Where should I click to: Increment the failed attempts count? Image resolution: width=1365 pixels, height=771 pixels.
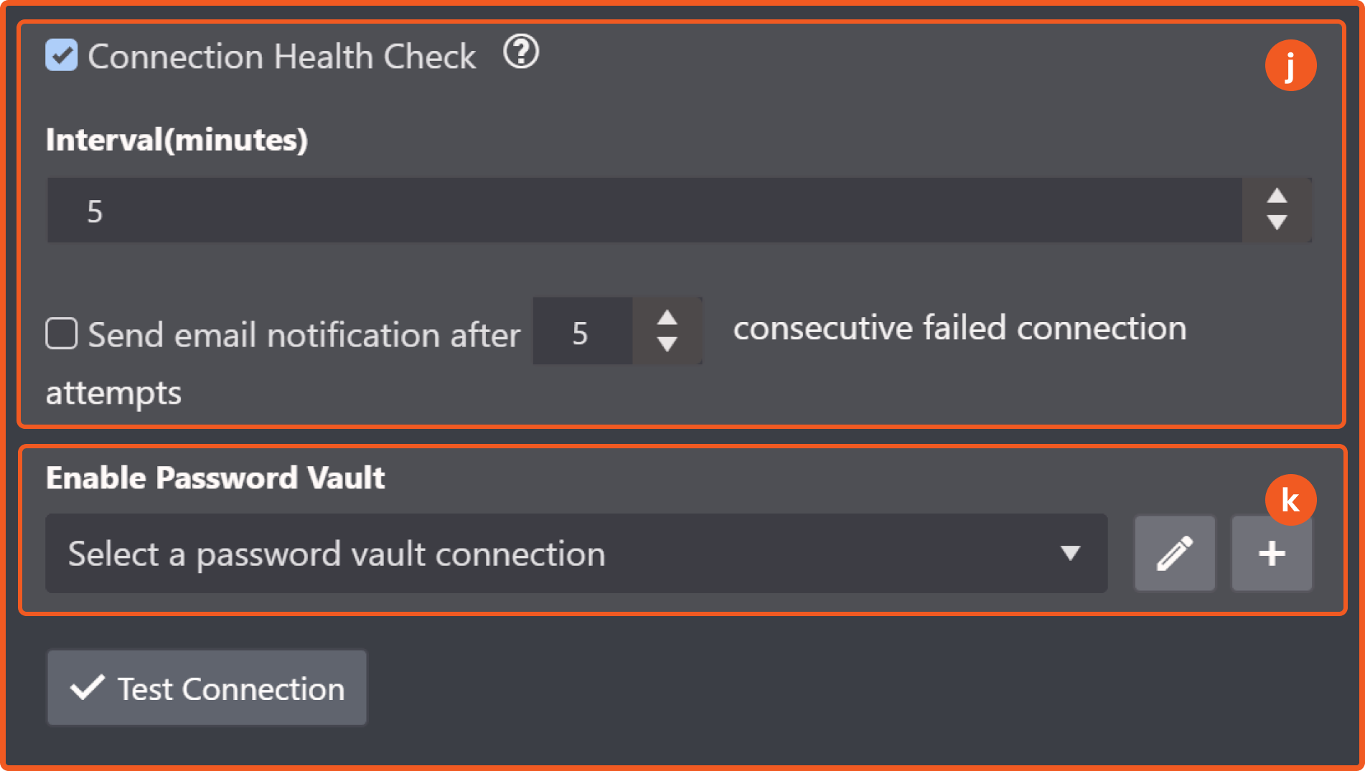pyautogui.click(x=667, y=318)
